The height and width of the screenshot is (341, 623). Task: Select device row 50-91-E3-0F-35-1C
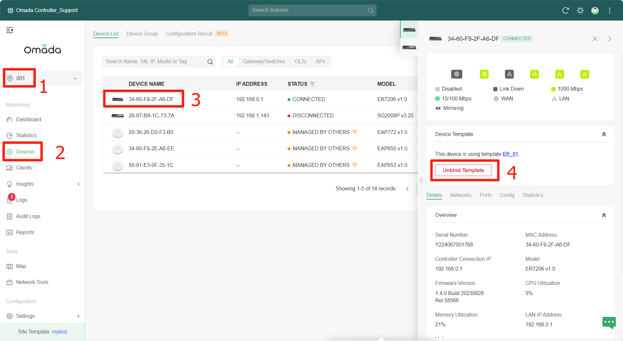click(x=260, y=165)
